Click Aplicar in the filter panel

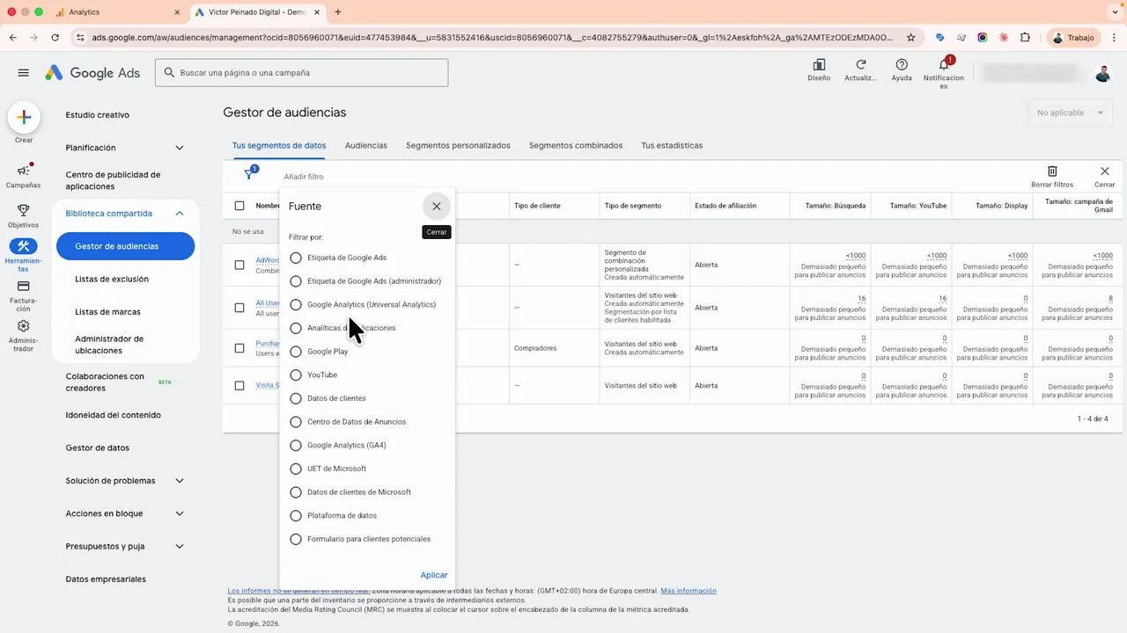tap(434, 575)
